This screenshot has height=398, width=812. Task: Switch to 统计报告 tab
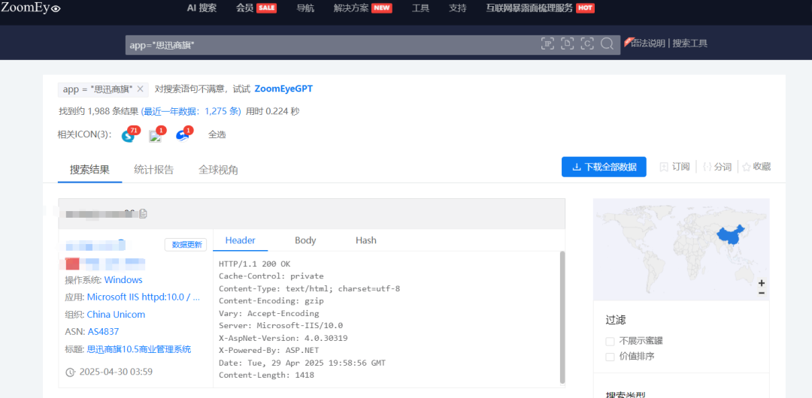click(154, 169)
